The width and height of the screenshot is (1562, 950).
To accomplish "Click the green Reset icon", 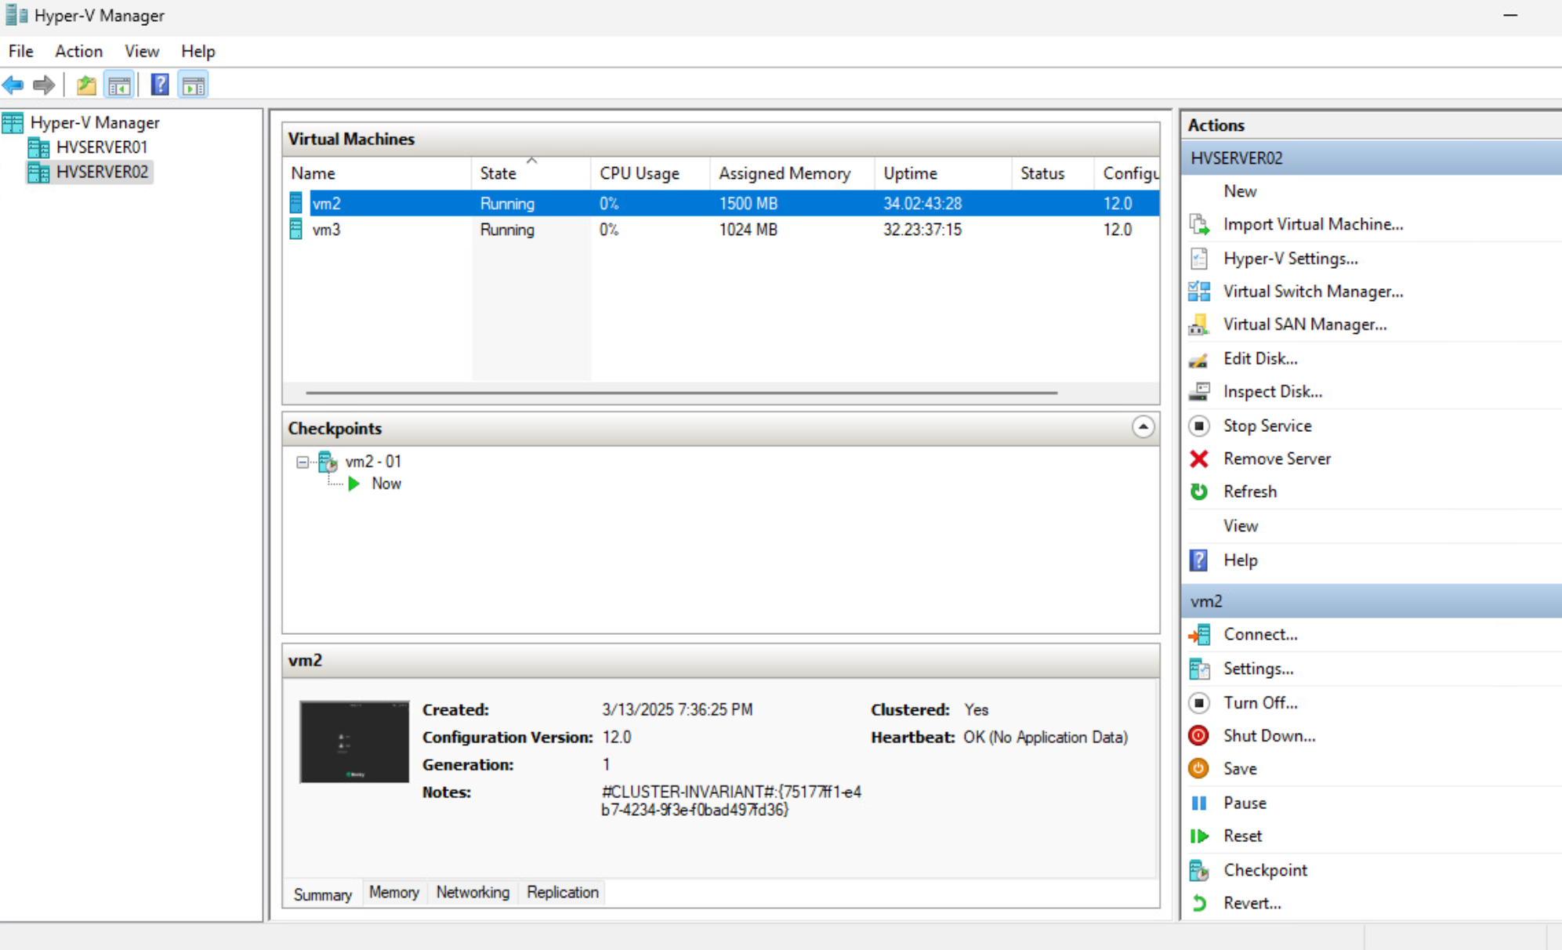I will [x=1199, y=836].
